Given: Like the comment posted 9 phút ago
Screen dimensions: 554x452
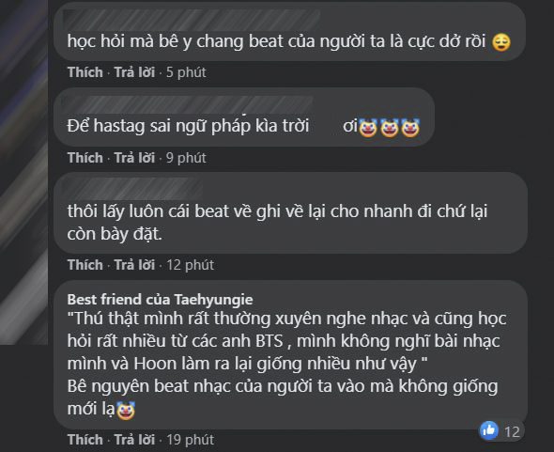Looking at the screenshot, I should coord(85,158).
